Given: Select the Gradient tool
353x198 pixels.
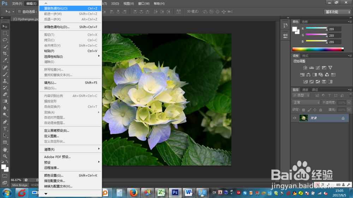Looking at the screenshot, I should pyautogui.click(x=5, y=101).
